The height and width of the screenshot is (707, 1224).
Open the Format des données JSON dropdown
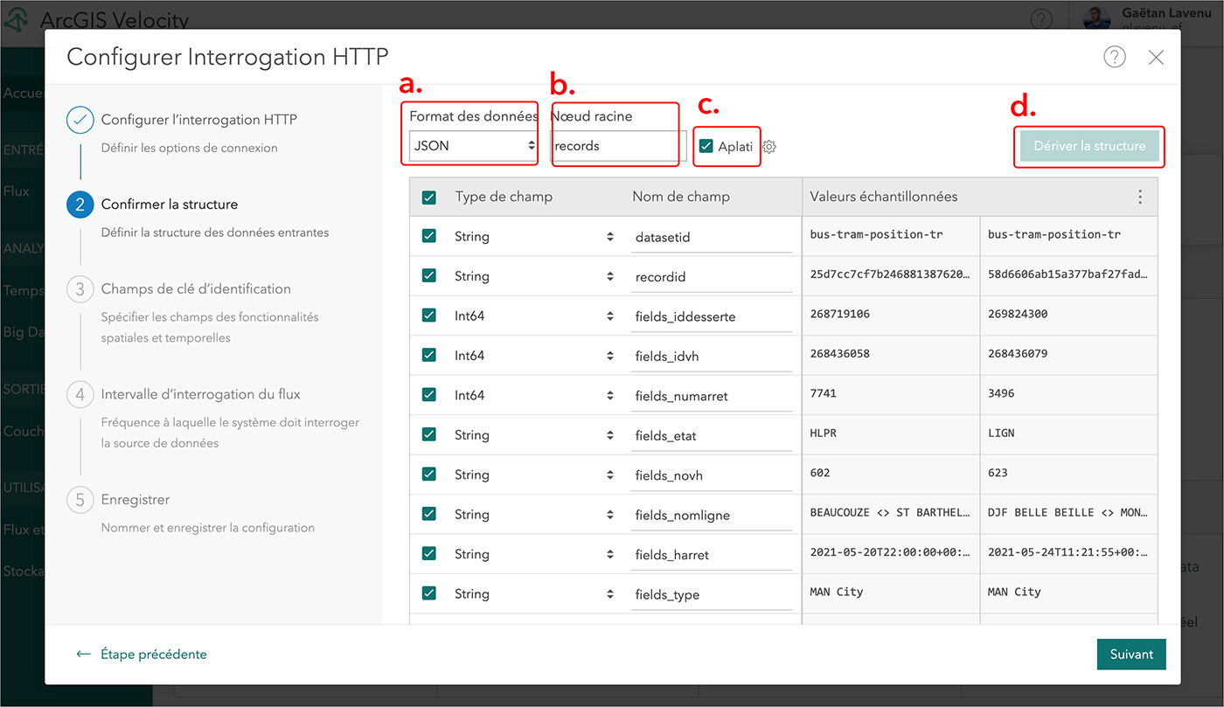(x=473, y=146)
